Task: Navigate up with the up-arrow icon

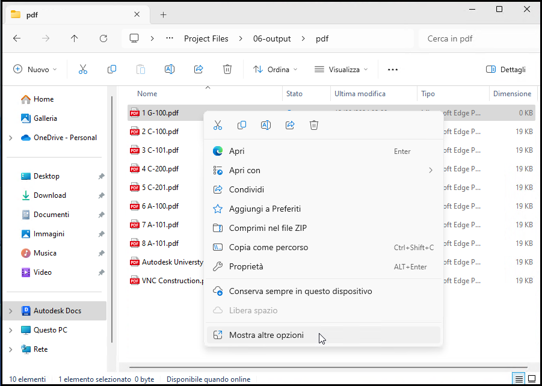Action: coord(74,38)
